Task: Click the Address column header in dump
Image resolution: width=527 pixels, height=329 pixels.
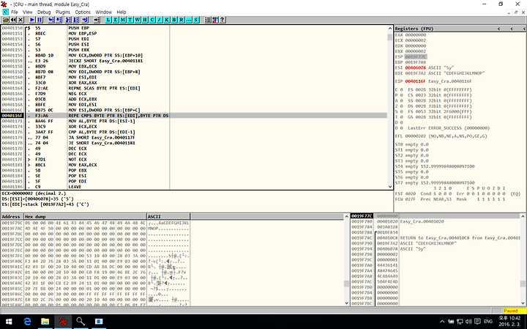Action: [12, 216]
